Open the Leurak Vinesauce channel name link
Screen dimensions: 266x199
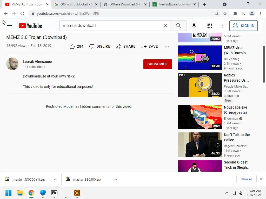point(37,62)
